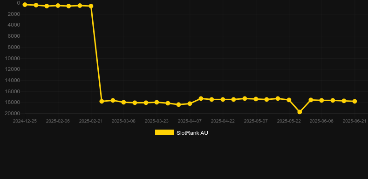Click the 2000 y-axis label
Image resolution: width=368 pixels, height=179 pixels.
[x=14, y=14]
